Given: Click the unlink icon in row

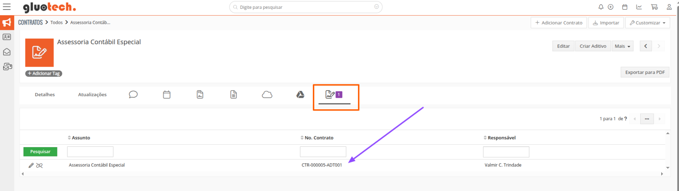Looking at the screenshot, I should [x=39, y=165].
